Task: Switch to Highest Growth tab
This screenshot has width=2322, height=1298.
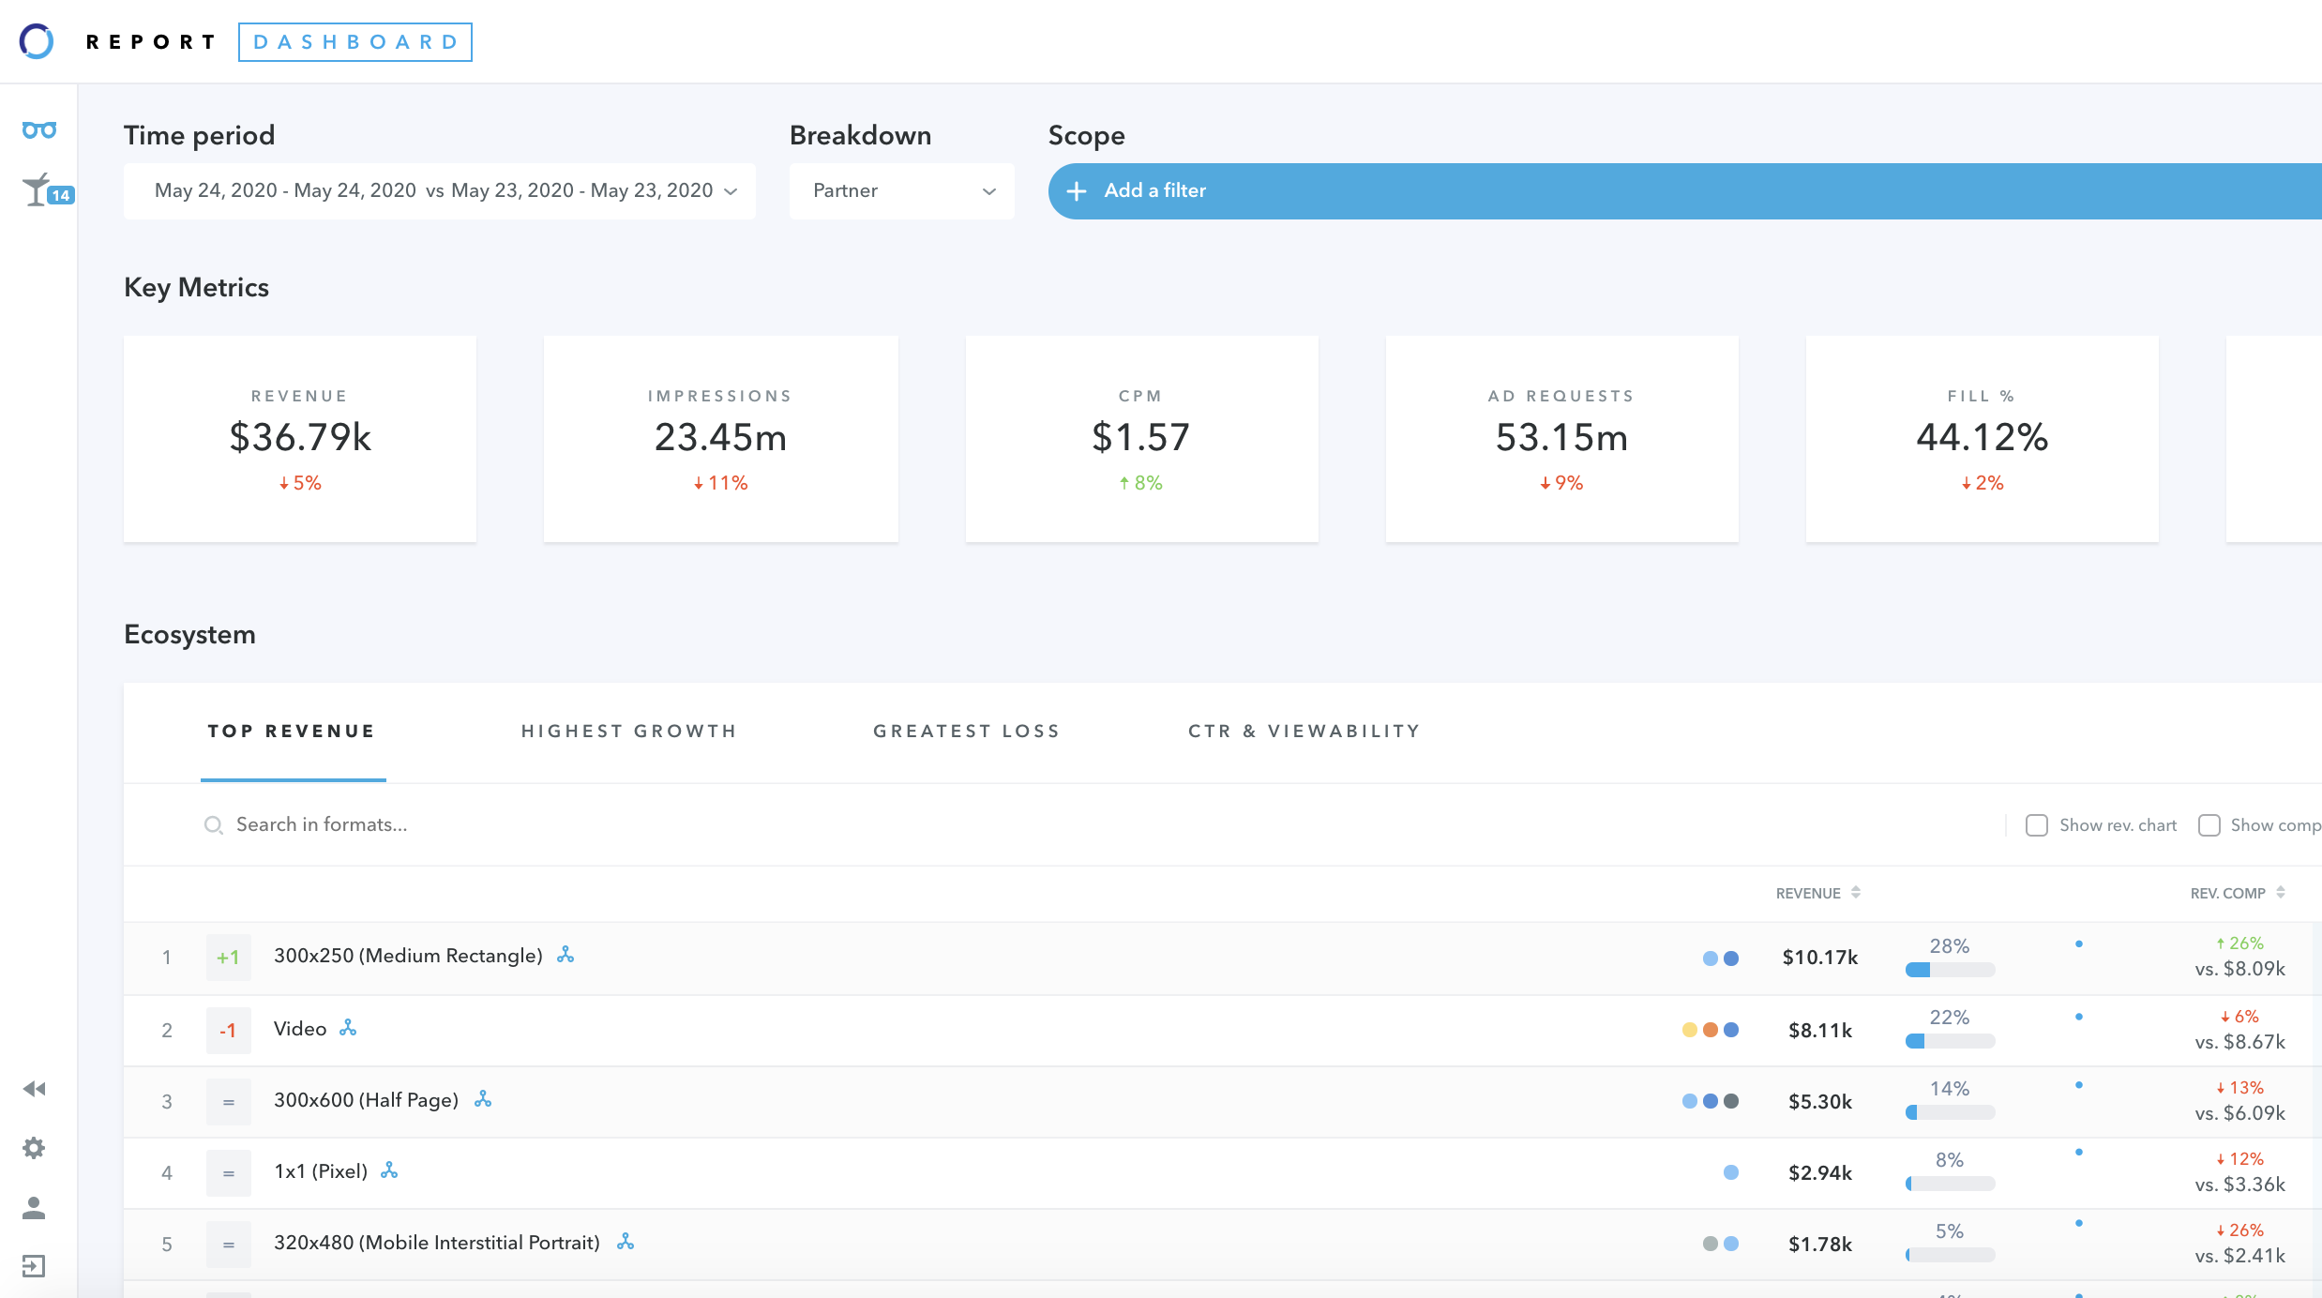Action: [x=629, y=732]
